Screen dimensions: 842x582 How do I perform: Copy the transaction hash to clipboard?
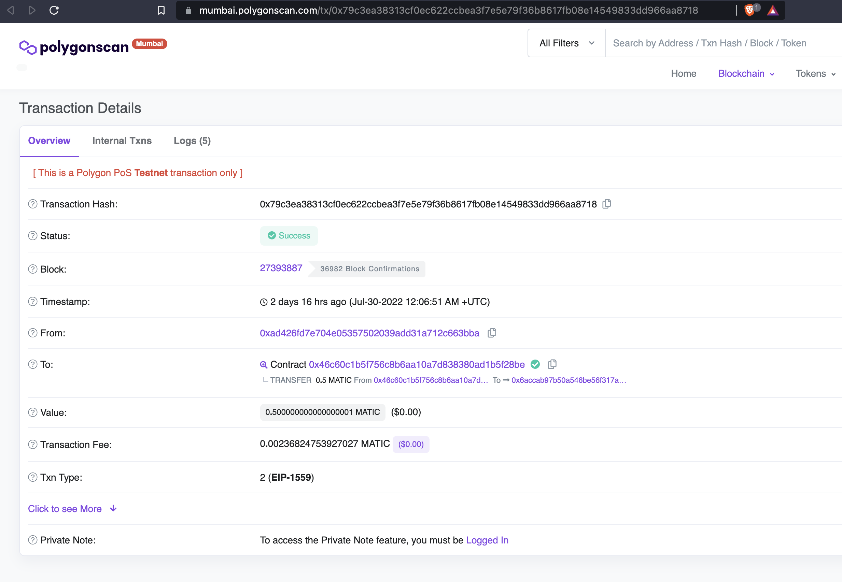607,204
